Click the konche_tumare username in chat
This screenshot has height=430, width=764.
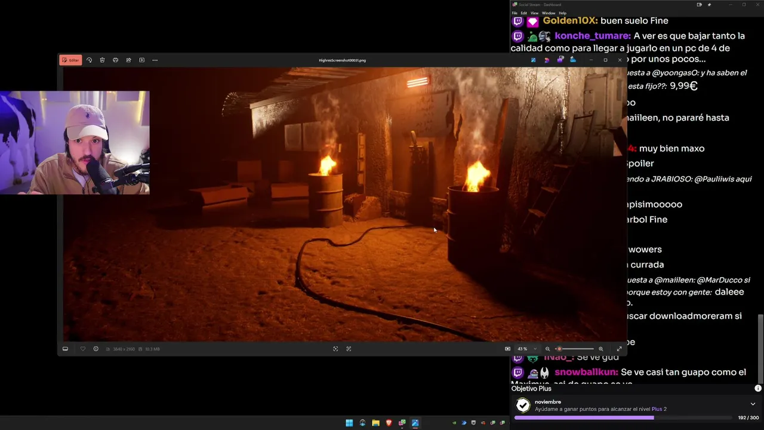[x=593, y=36]
